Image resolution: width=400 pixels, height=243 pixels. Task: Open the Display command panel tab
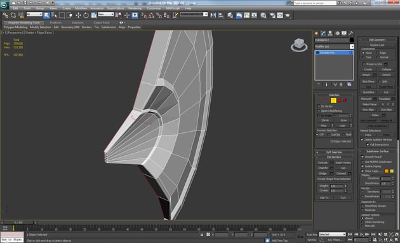point(344,33)
